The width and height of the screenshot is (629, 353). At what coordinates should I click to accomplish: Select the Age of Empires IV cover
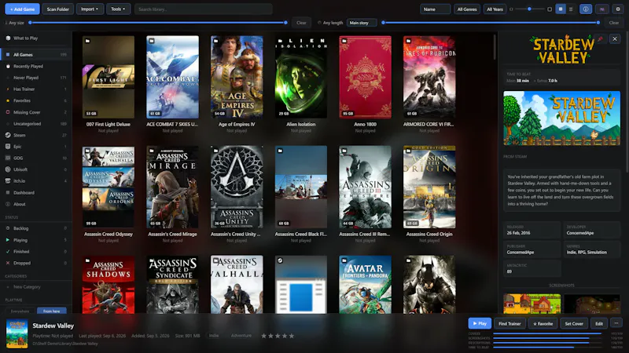pos(237,77)
